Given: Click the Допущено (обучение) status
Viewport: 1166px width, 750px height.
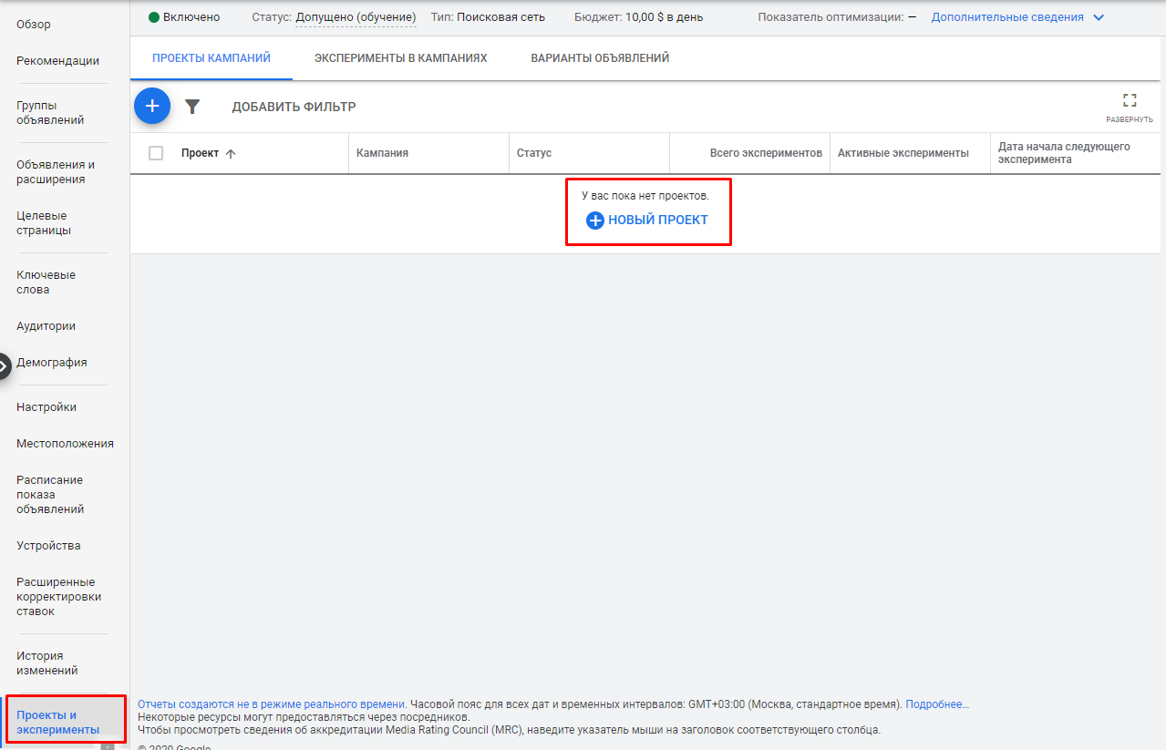Looking at the screenshot, I should [356, 17].
